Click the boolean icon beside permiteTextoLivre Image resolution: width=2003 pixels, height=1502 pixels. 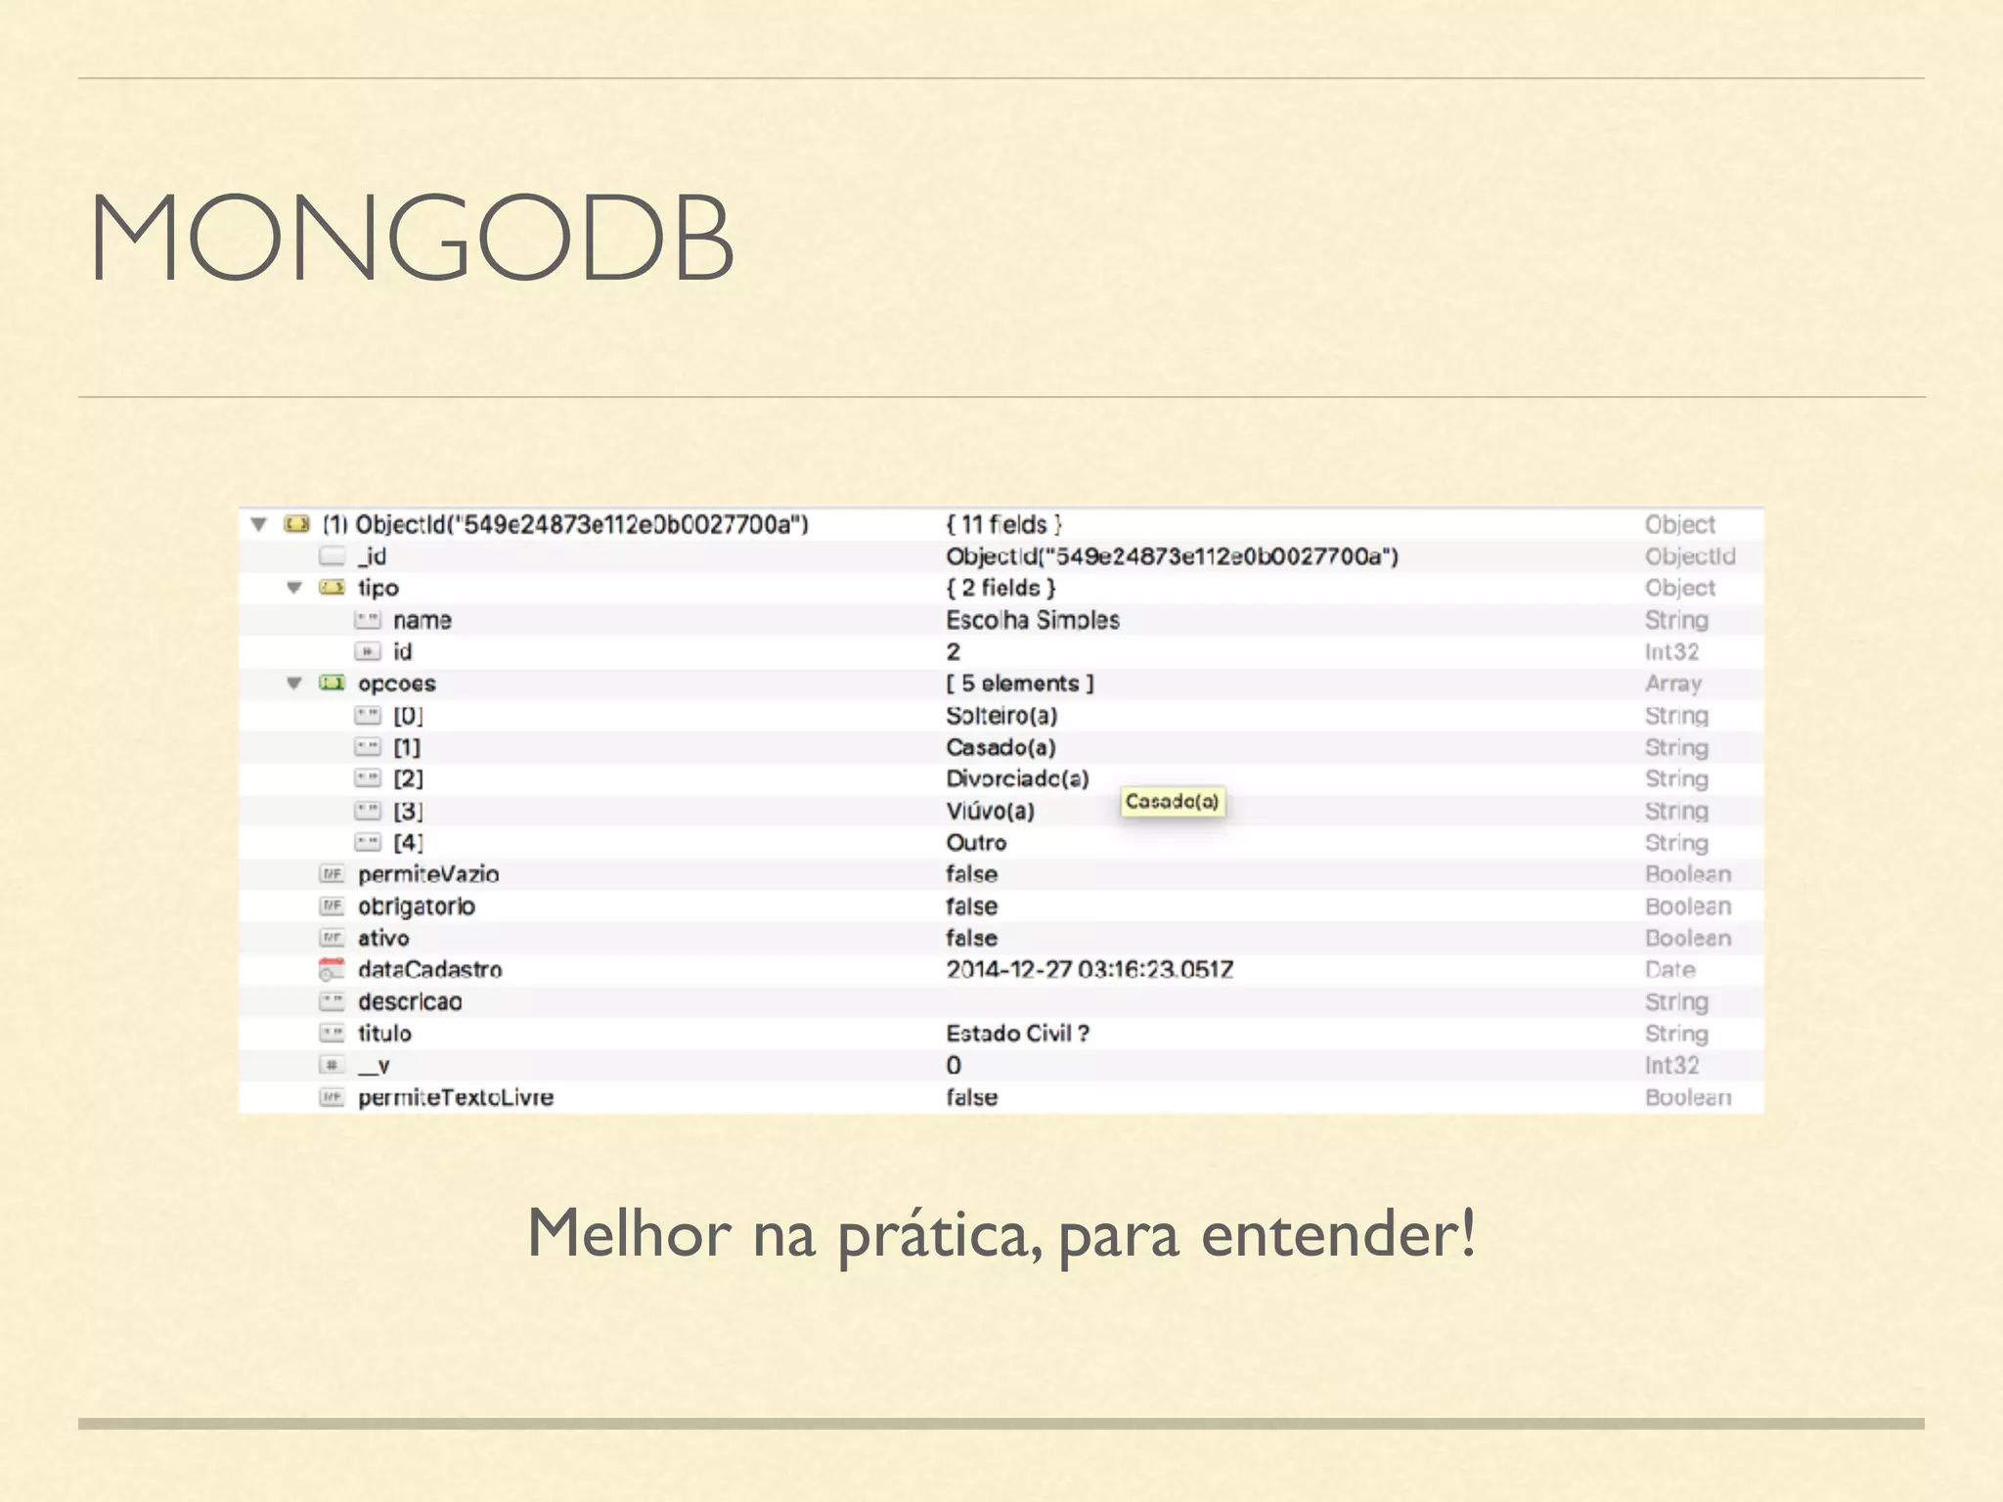pyautogui.click(x=333, y=1097)
